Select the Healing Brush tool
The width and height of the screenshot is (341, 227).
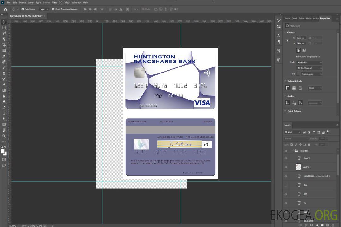click(4, 62)
